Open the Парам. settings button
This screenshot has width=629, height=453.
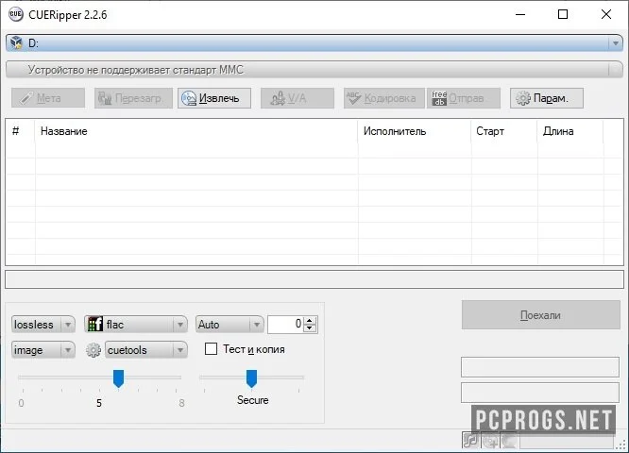point(547,98)
